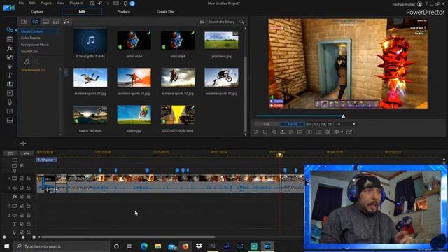Open the Media Room icon in sidebar
This screenshot has width=448, height=252.
click(x=10, y=30)
